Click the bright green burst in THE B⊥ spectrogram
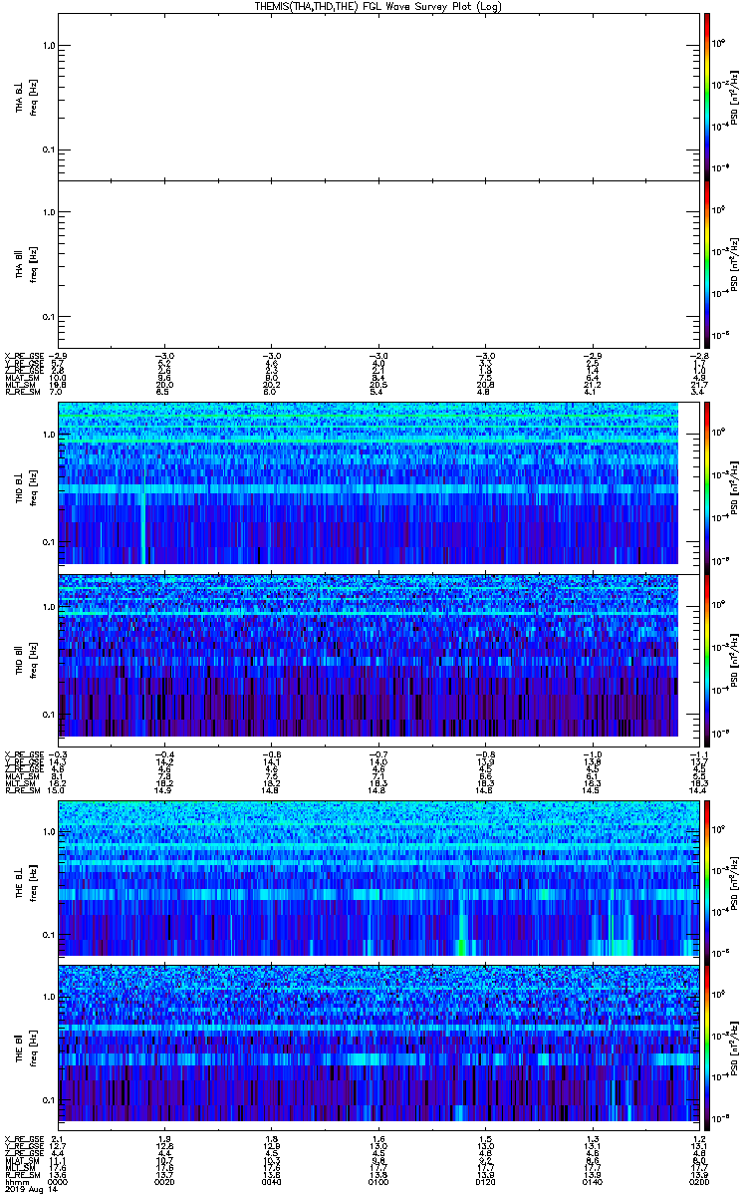 click(461, 946)
